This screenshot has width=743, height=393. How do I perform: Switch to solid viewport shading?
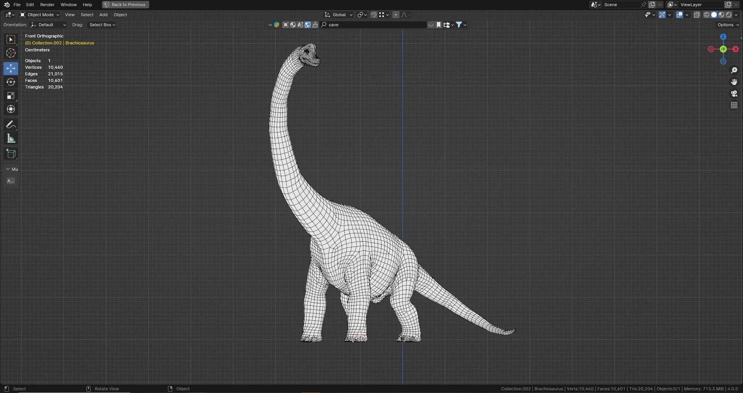[714, 15]
